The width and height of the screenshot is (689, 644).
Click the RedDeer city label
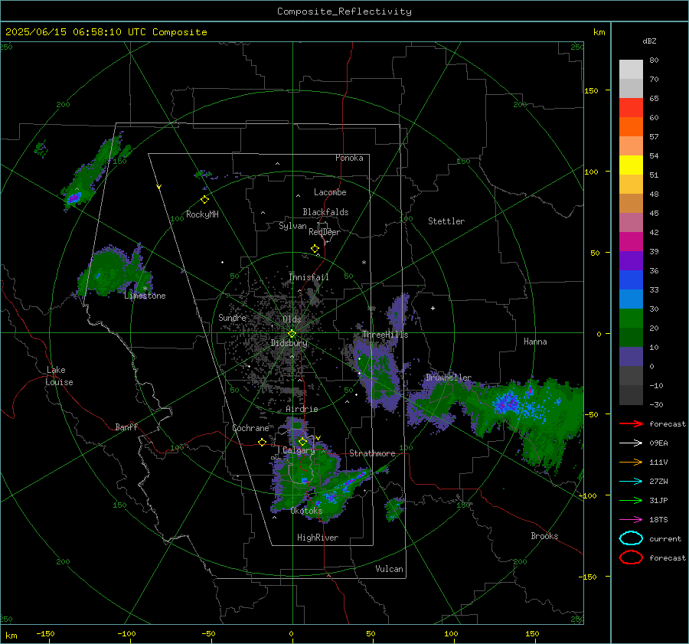pos(325,232)
